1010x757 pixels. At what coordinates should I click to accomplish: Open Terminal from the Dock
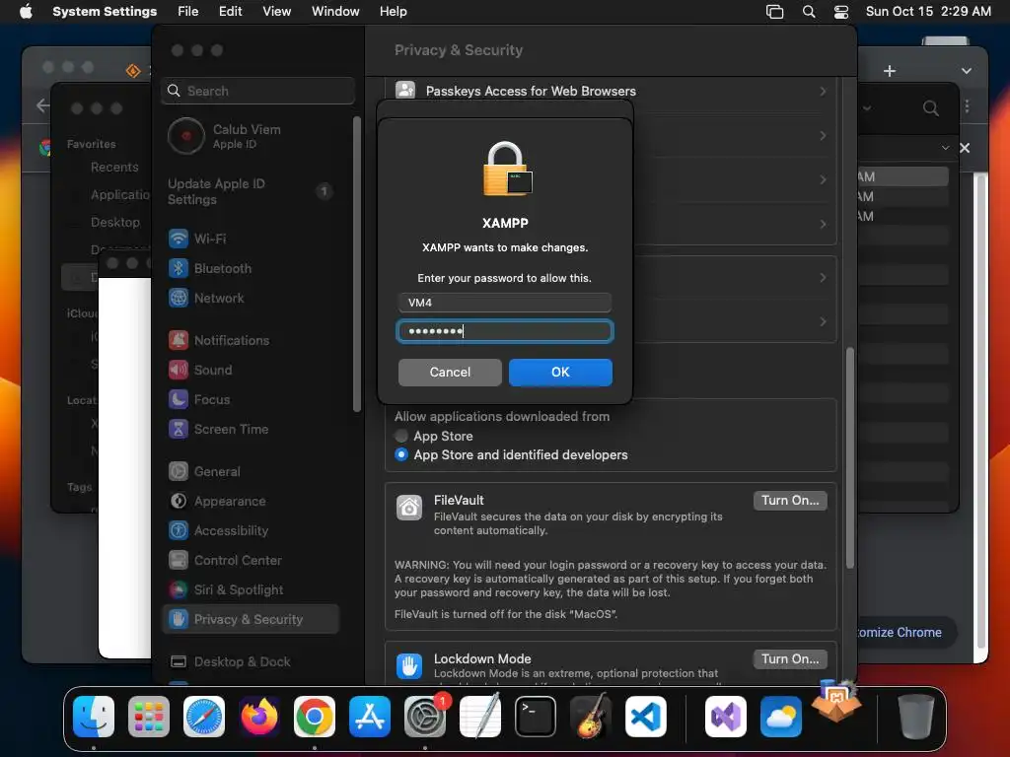(536, 717)
